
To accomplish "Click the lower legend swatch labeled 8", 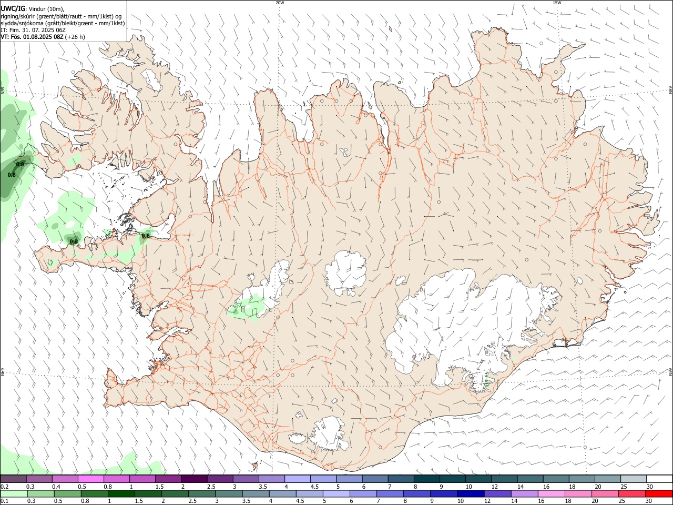I will tap(416, 493).
